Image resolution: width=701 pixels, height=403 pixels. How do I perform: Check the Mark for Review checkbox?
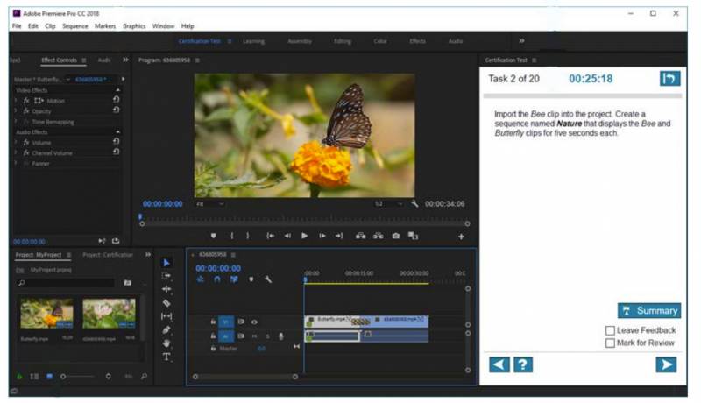coord(610,343)
